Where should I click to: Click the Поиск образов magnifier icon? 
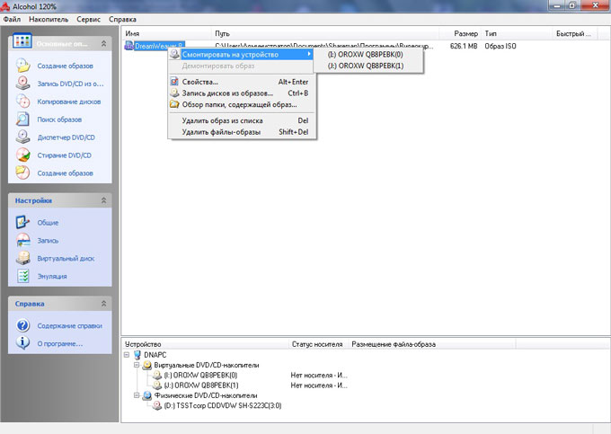point(23,119)
